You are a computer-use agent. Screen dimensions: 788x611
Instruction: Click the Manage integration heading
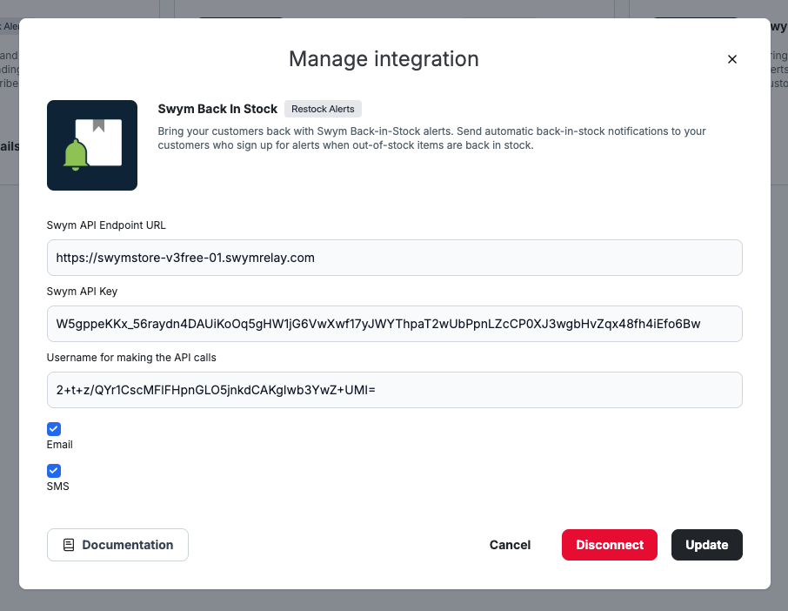[384, 59]
